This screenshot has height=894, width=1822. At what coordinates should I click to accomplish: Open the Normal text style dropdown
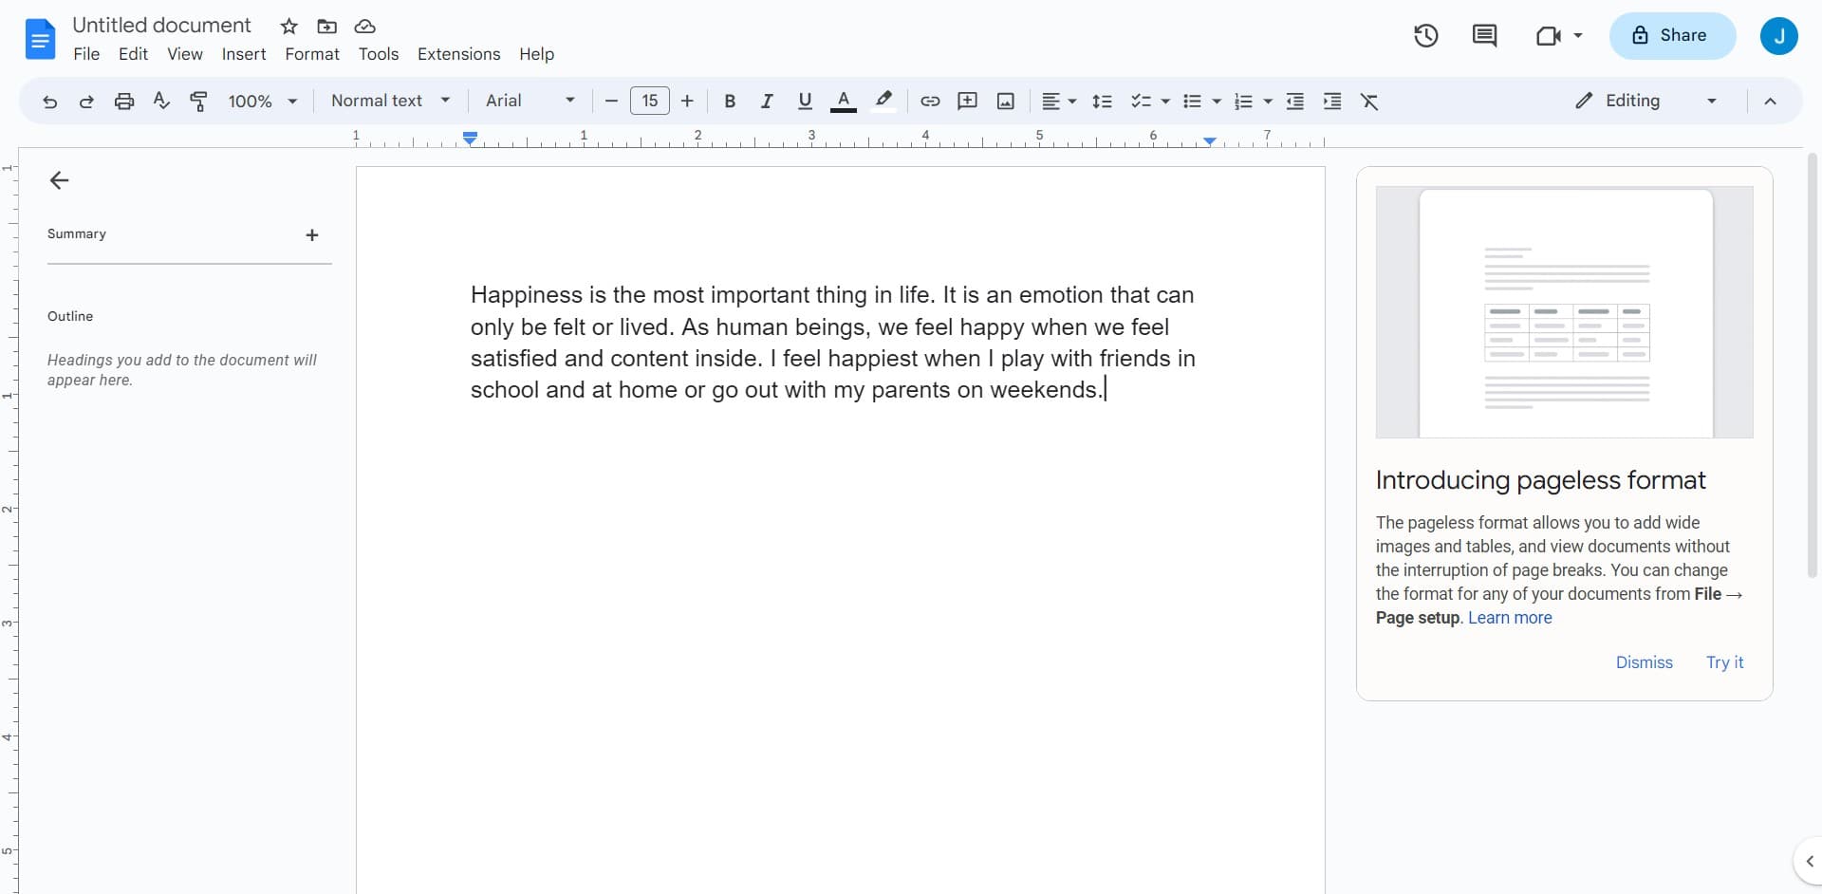390,101
